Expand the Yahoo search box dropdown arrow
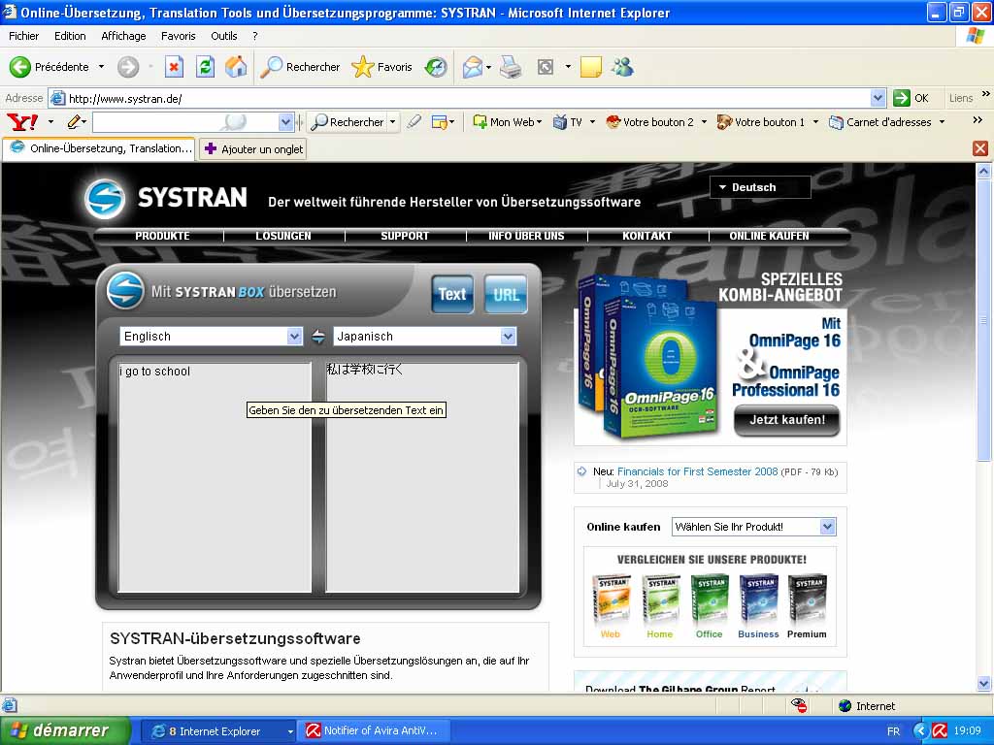This screenshot has width=994, height=745. coord(286,121)
